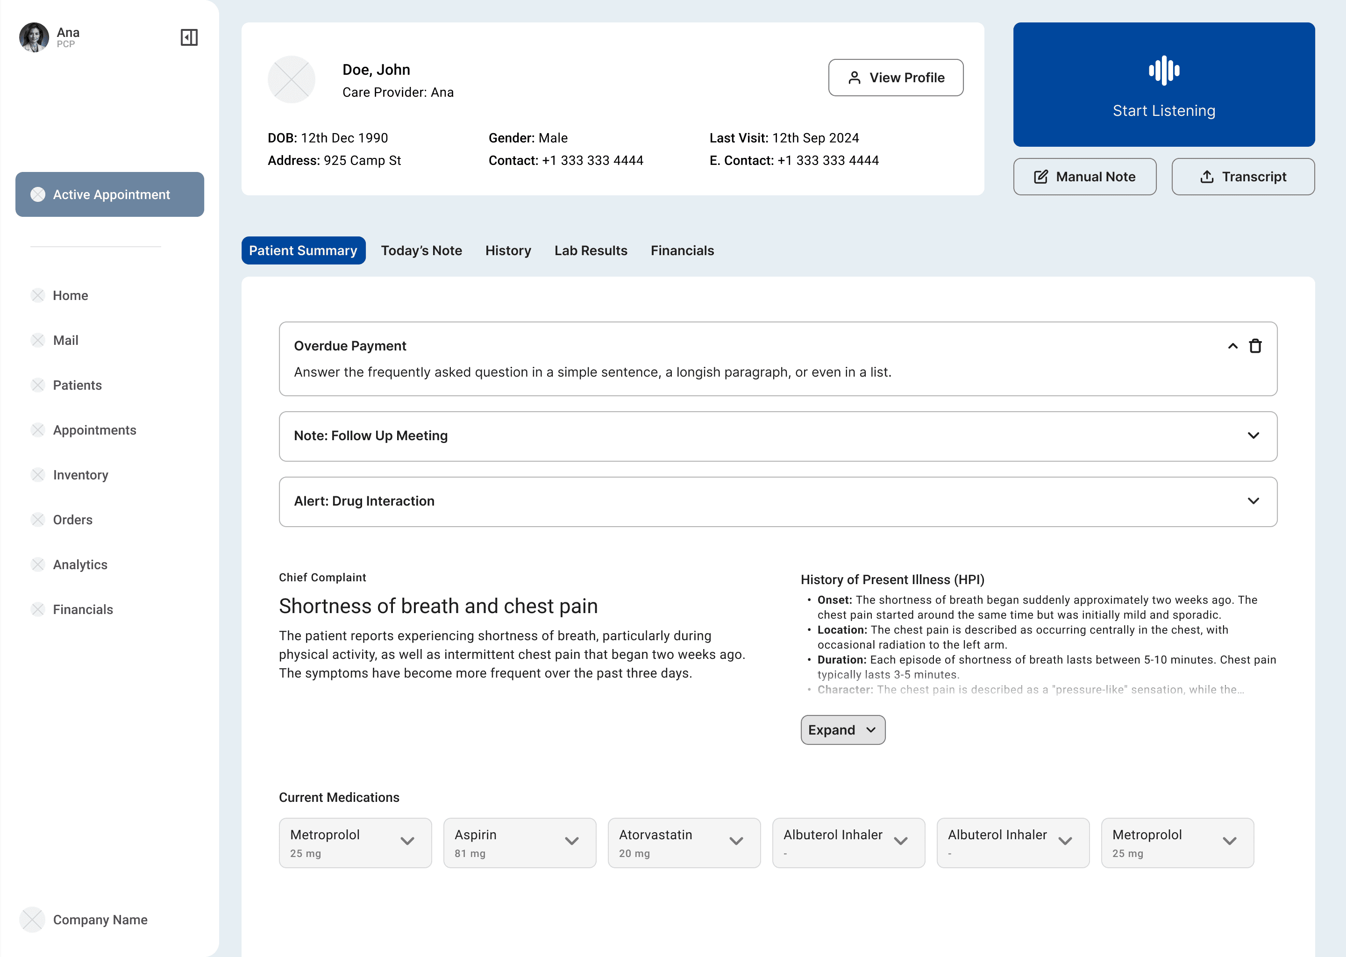Delete the Overdue Payment notice
The width and height of the screenshot is (1346, 957).
(x=1255, y=346)
